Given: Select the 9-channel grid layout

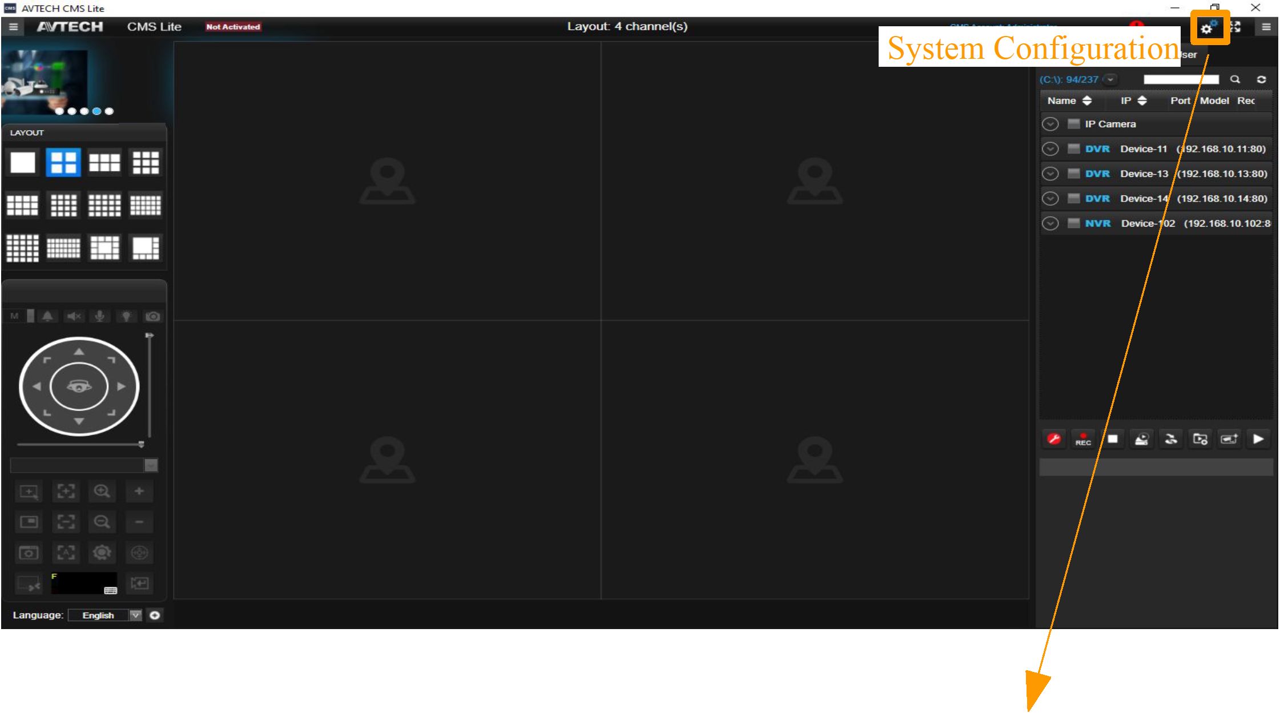Looking at the screenshot, I should (146, 162).
